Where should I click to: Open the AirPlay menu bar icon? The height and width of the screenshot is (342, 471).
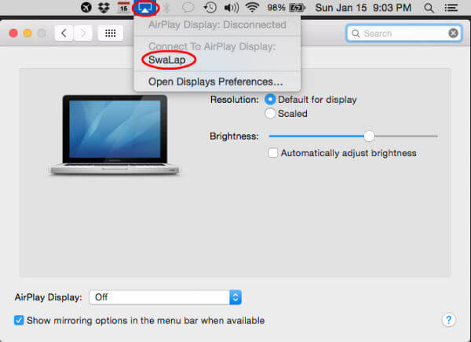coord(145,8)
